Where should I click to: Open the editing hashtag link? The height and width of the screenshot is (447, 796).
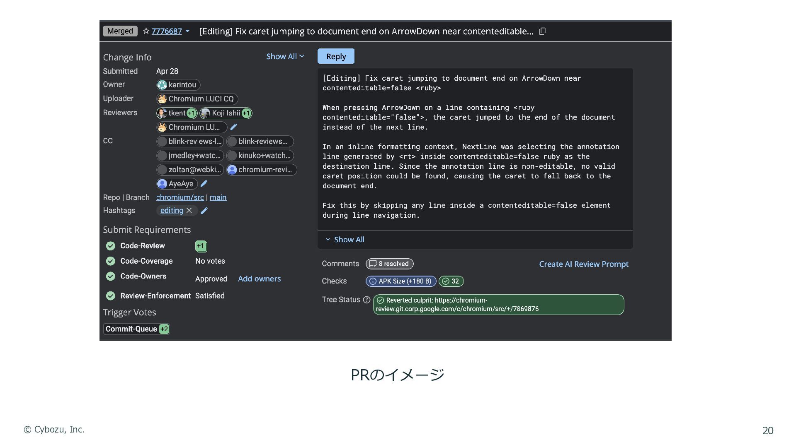click(172, 211)
